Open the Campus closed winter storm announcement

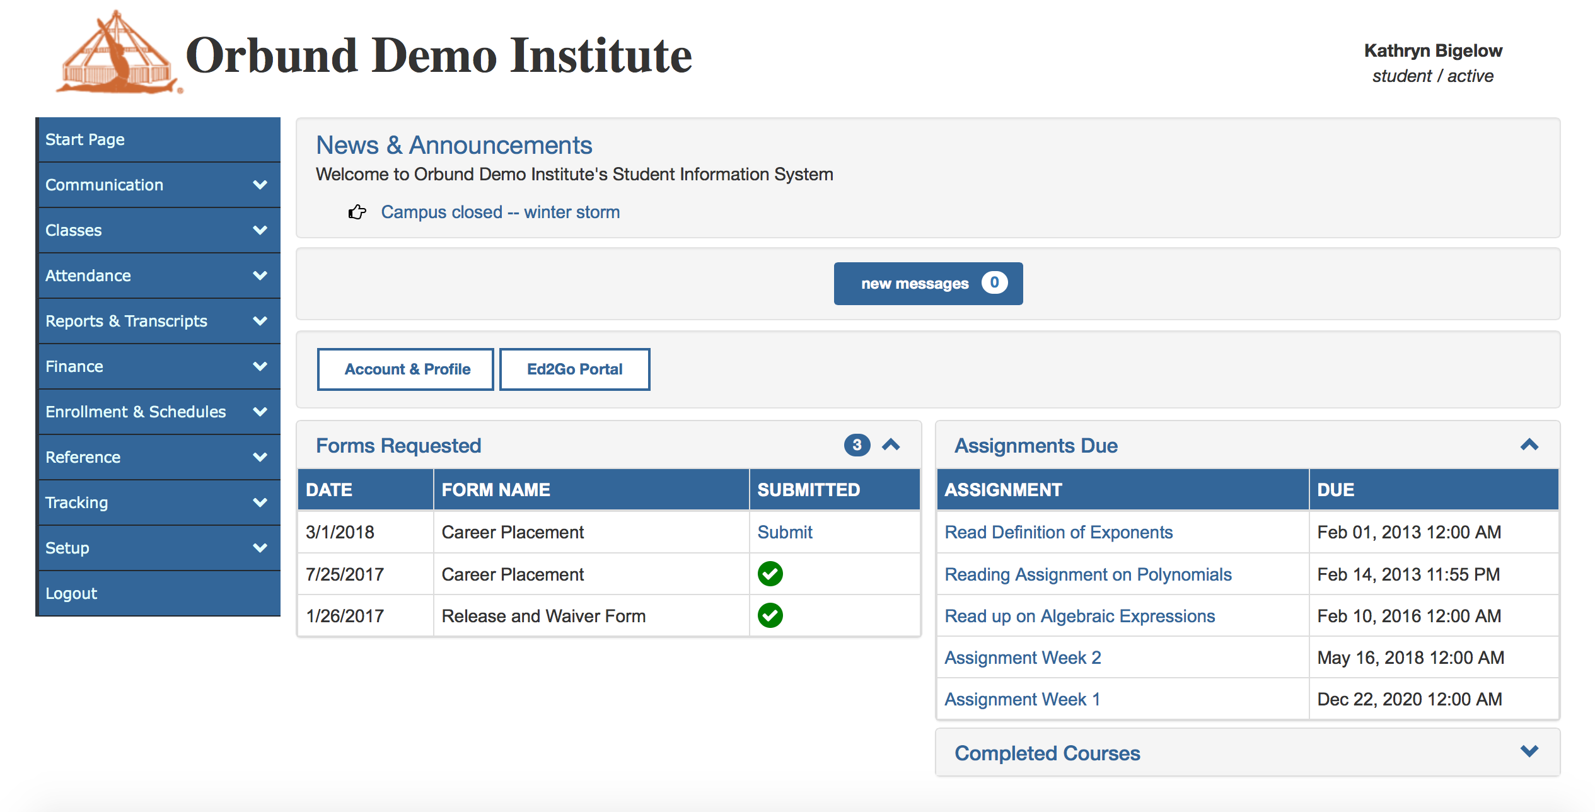tap(500, 212)
